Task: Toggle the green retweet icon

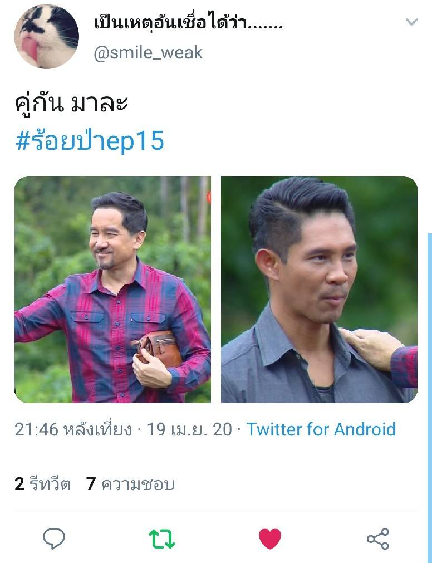Action: 162,539
